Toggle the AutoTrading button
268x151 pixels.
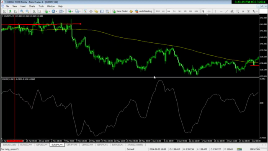pos(143,11)
